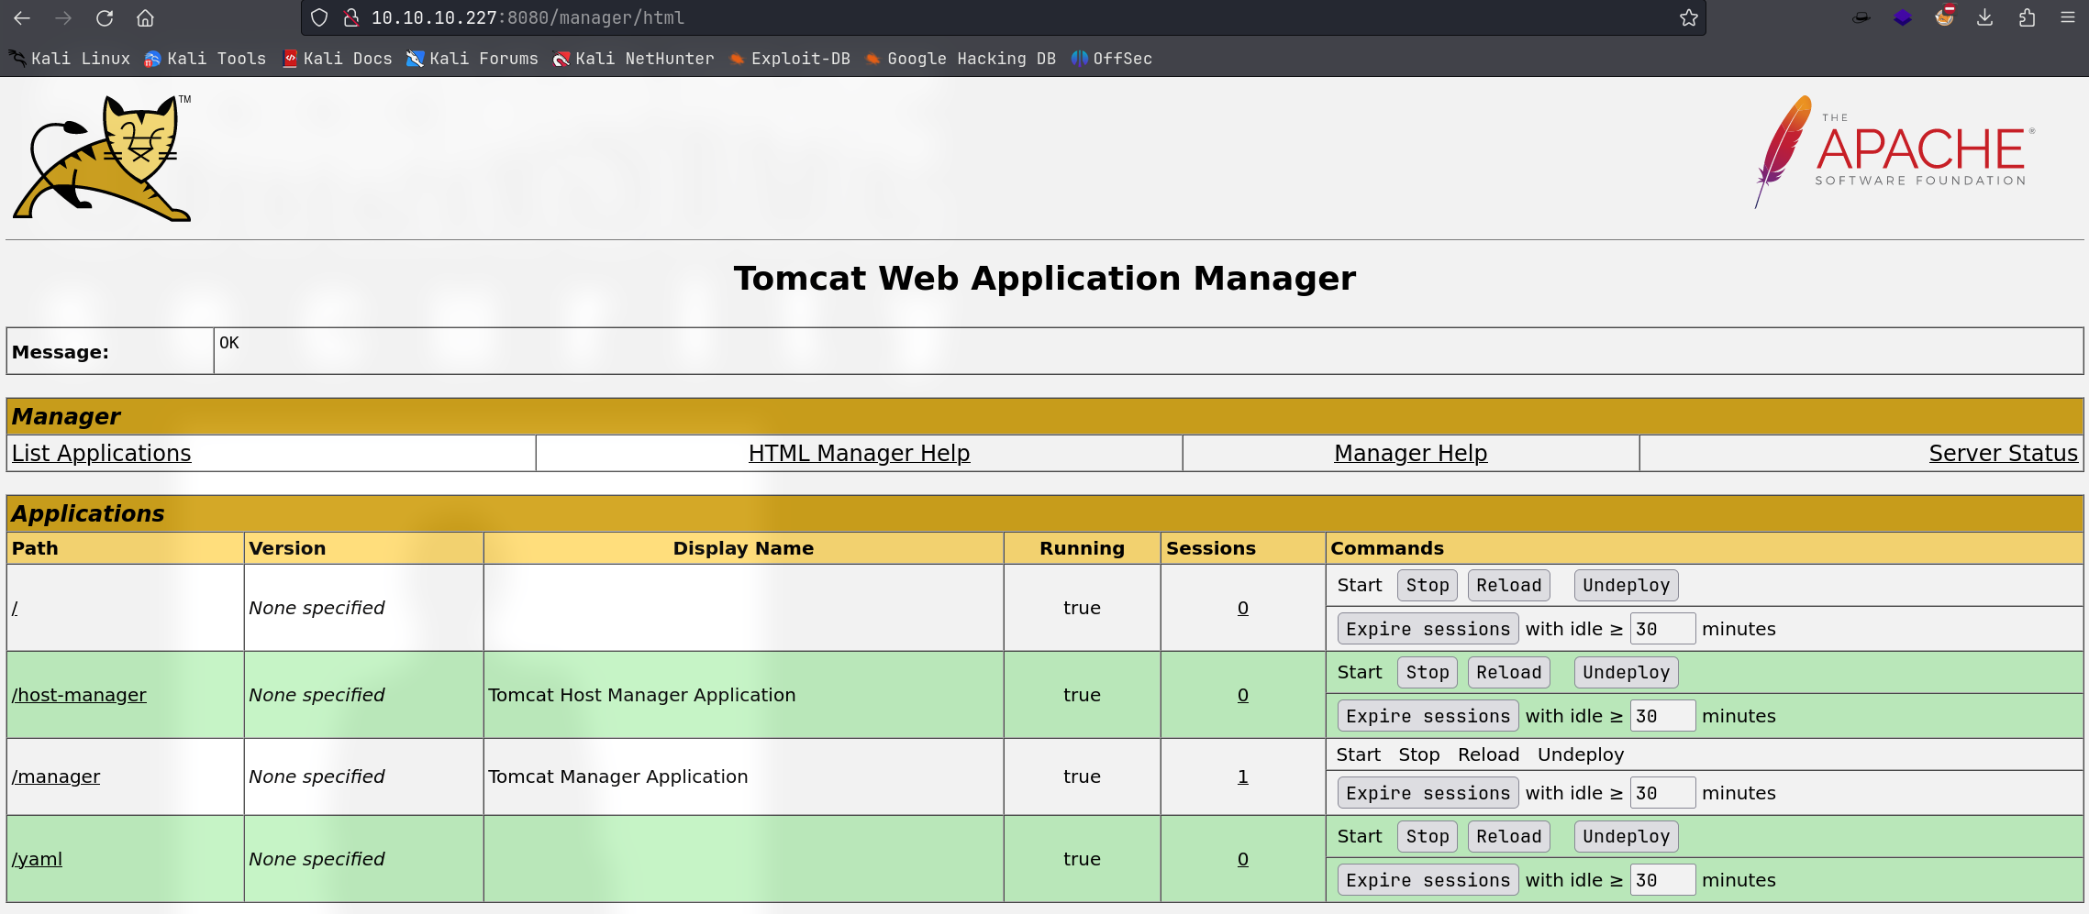Reload the root / application
The image size is (2089, 914).
(1508, 585)
